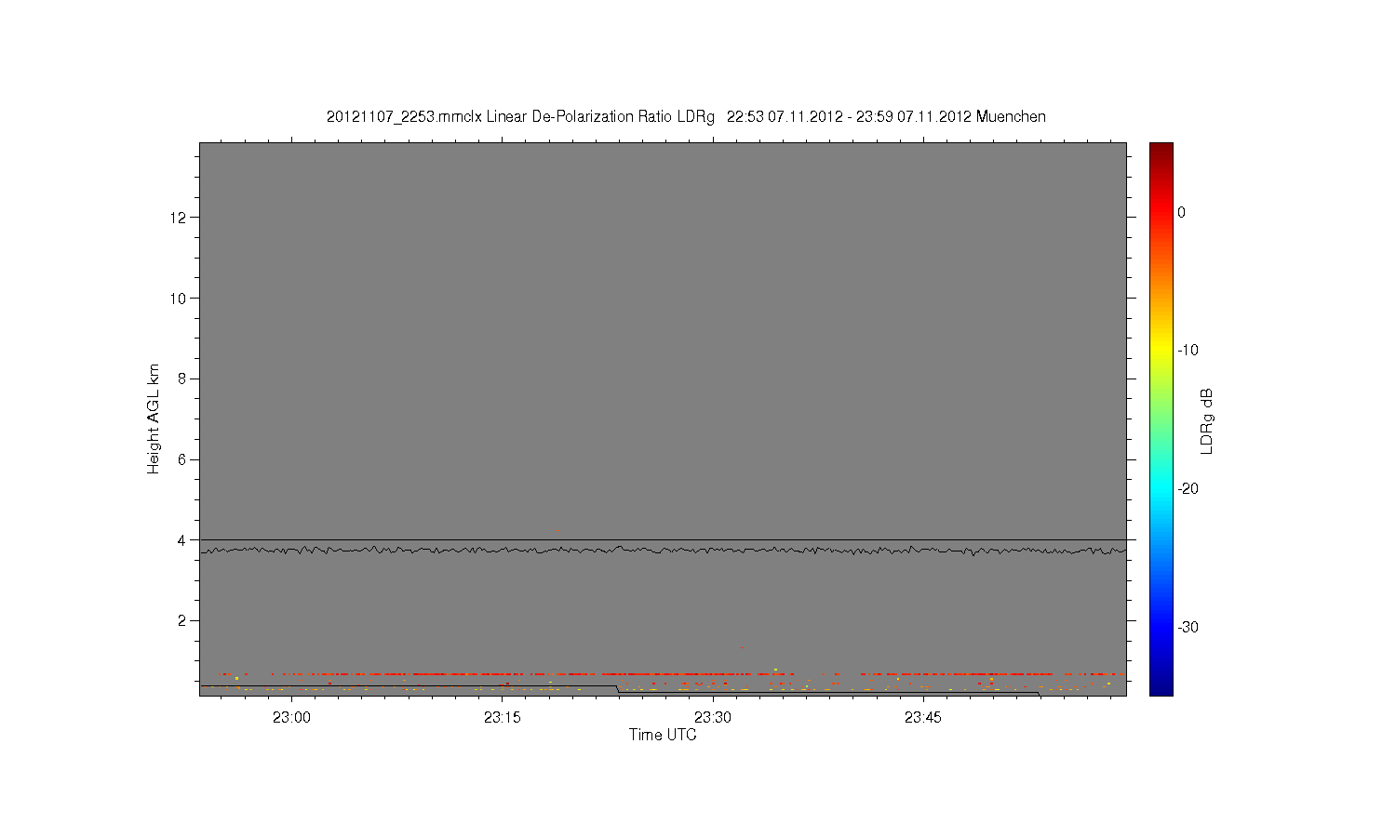Image resolution: width=1396 pixels, height=837 pixels.
Task: Click the isolated orange data point near 4 km
Action: [x=557, y=530]
